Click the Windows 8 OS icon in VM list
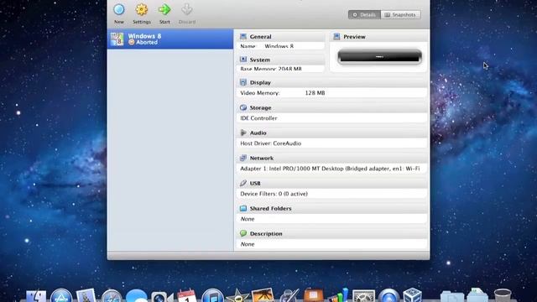The image size is (537, 302). pos(117,39)
